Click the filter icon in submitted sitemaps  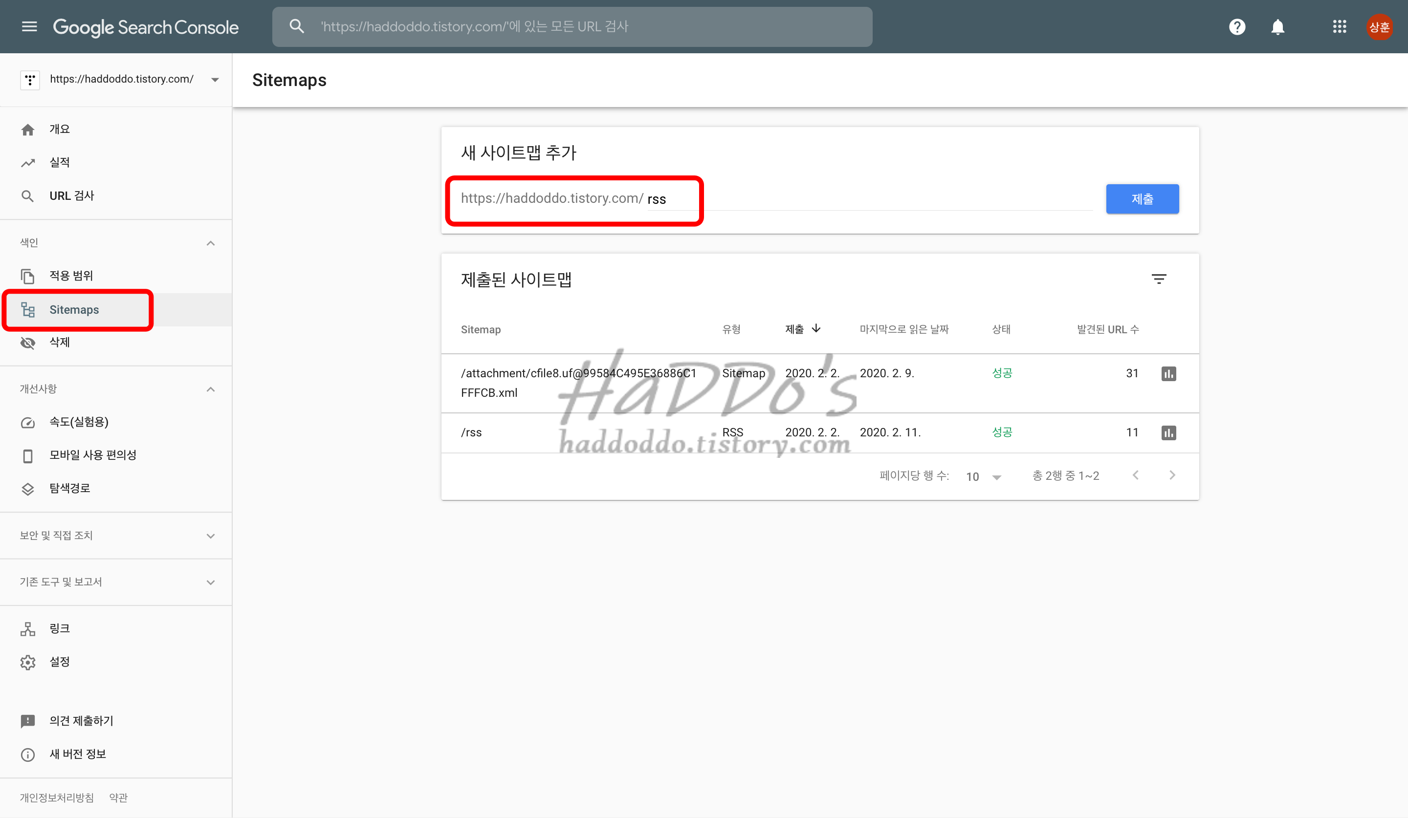pyautogui.click(x=1159, y=279)
